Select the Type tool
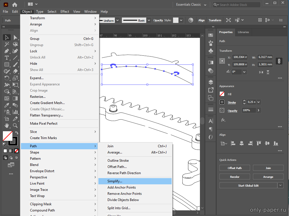289x216 pixels. 7,58
